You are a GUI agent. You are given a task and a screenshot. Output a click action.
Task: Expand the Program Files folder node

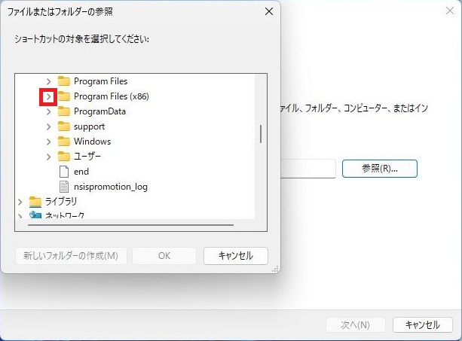point(48,81)
